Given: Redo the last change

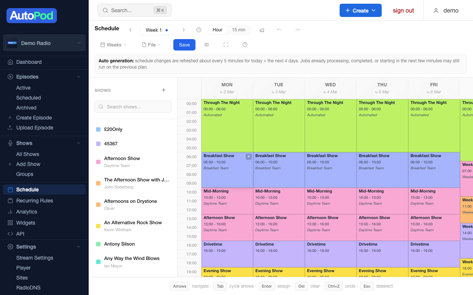Looking at the screenshot, I should 298,29.
